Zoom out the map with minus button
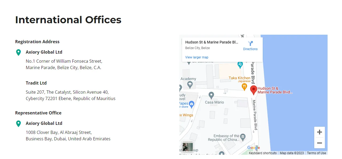 click(x=320, y=143)
